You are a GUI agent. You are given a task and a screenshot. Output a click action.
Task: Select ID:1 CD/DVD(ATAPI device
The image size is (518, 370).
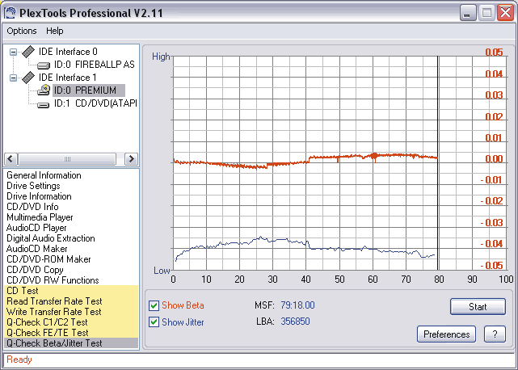[x=95, y=103]
